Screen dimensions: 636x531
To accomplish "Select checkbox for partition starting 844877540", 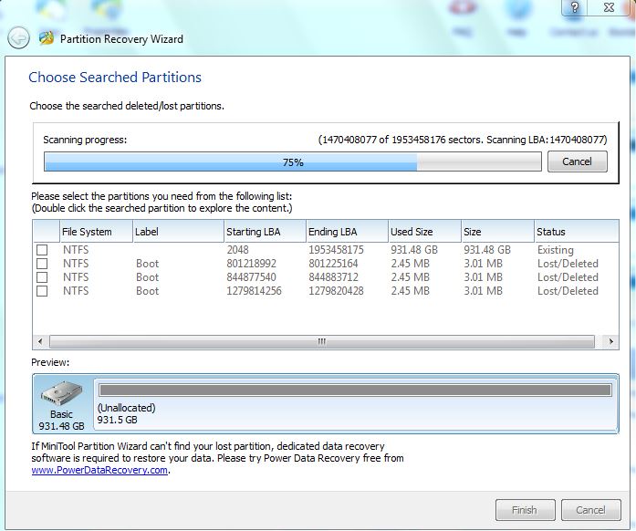I will click(x=42, y=277).
